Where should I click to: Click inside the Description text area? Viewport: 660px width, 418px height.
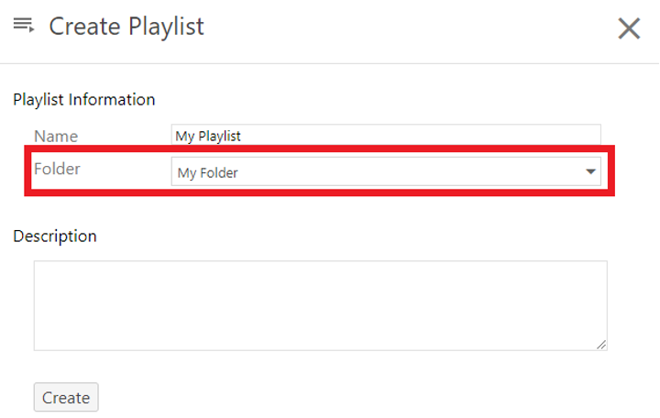(320, 305)
